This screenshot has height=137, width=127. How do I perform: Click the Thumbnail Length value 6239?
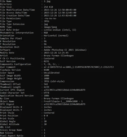pyautogui.click(x=47, y=87)
